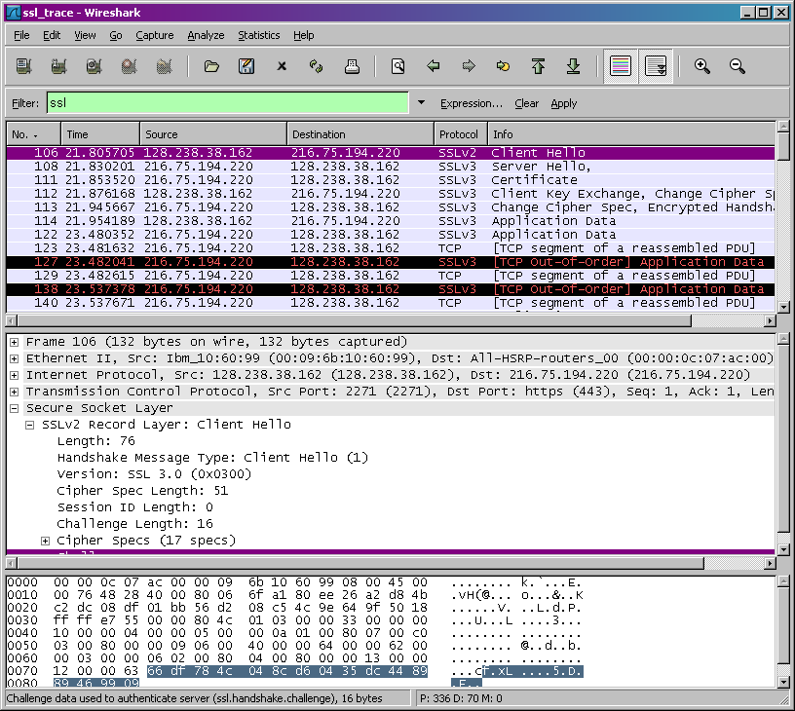Expand Cipher Specs (17 specs)
The height and width of the screenshot is (711, 795).
coord(45,542)
